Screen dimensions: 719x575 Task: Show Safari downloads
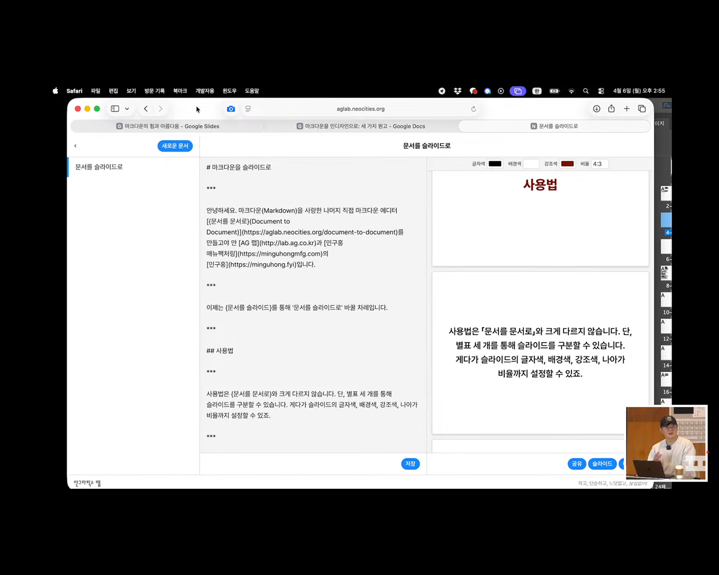click(x=596, y=109)
